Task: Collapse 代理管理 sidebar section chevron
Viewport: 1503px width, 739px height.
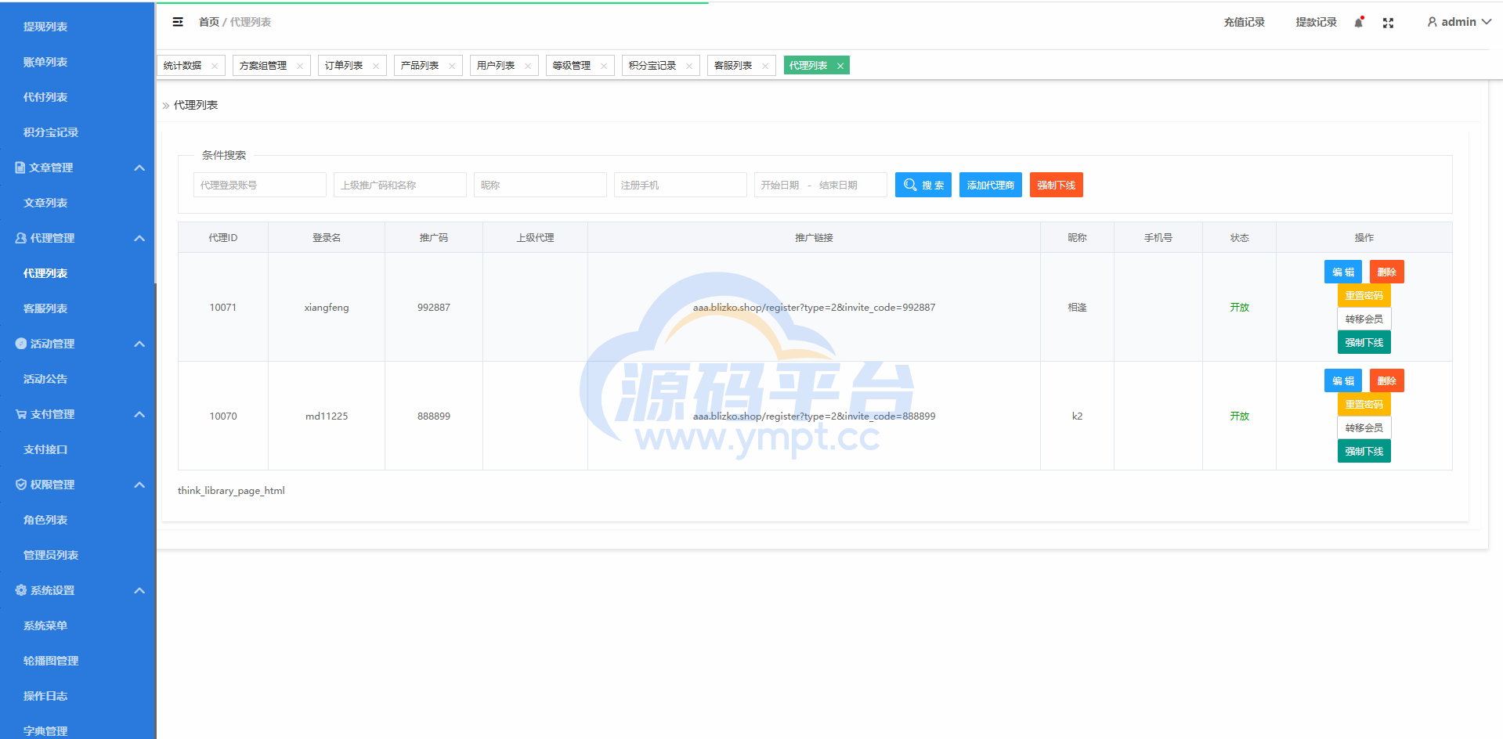Action: pyautogui.click(x=139, y=238)
